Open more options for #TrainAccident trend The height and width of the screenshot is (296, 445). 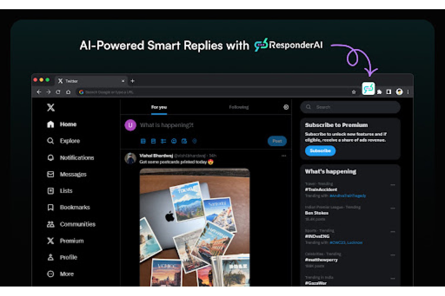pos(392,185)
